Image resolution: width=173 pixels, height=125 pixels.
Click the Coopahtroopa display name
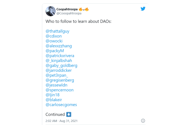[x=67, y=9]
